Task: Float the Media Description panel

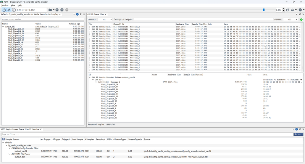Action: pos(81,14)
